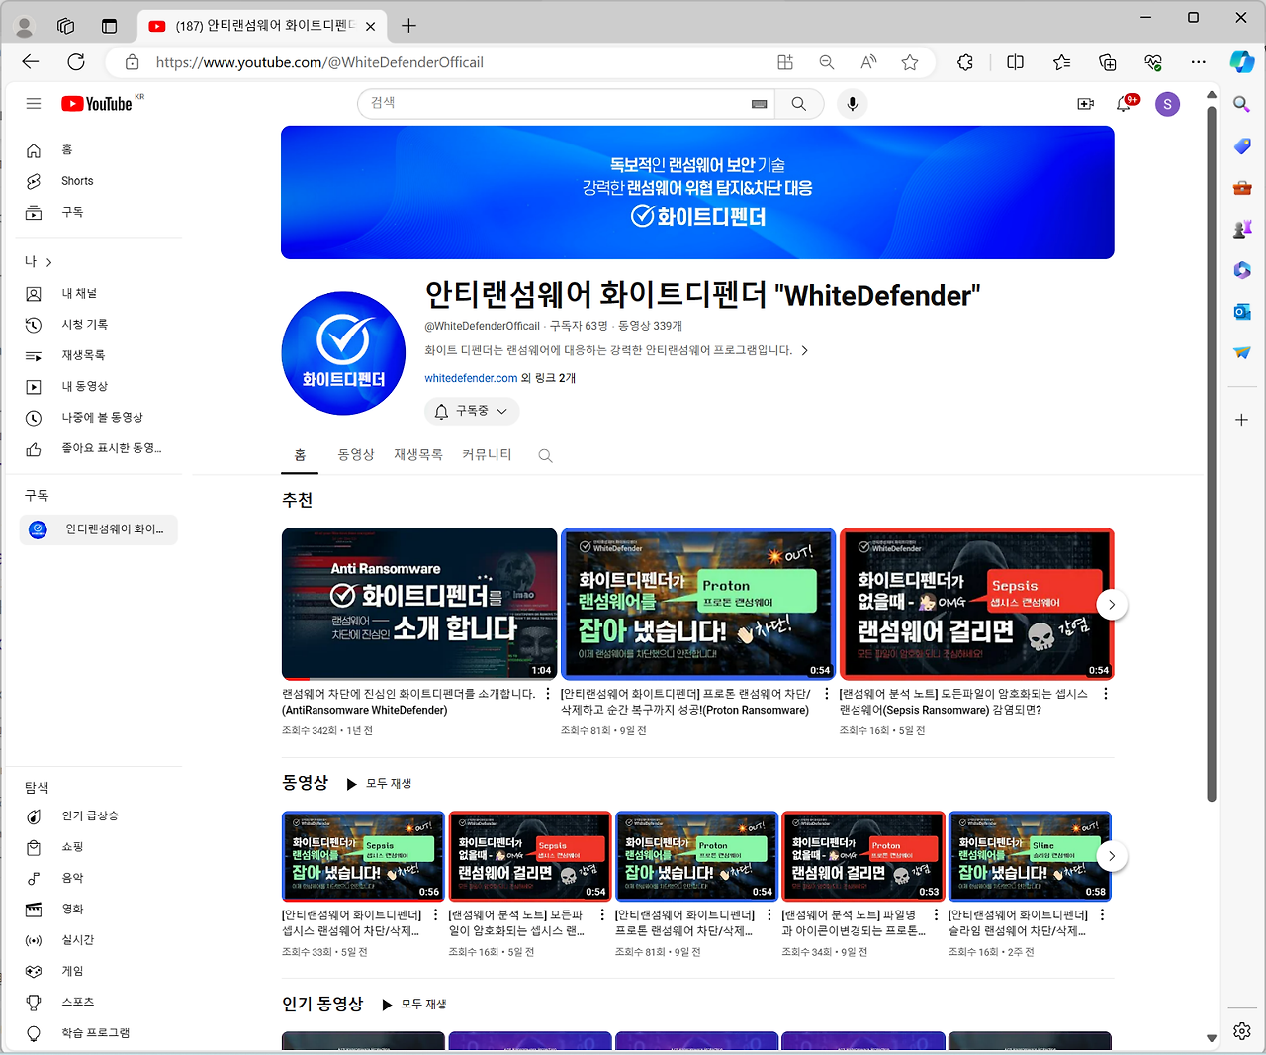Image resolution: width=1266 pixels, height=1055 pixels.
Task: Open options for 화이트디펜더 소개 video
Action: [x=548, y=694]
